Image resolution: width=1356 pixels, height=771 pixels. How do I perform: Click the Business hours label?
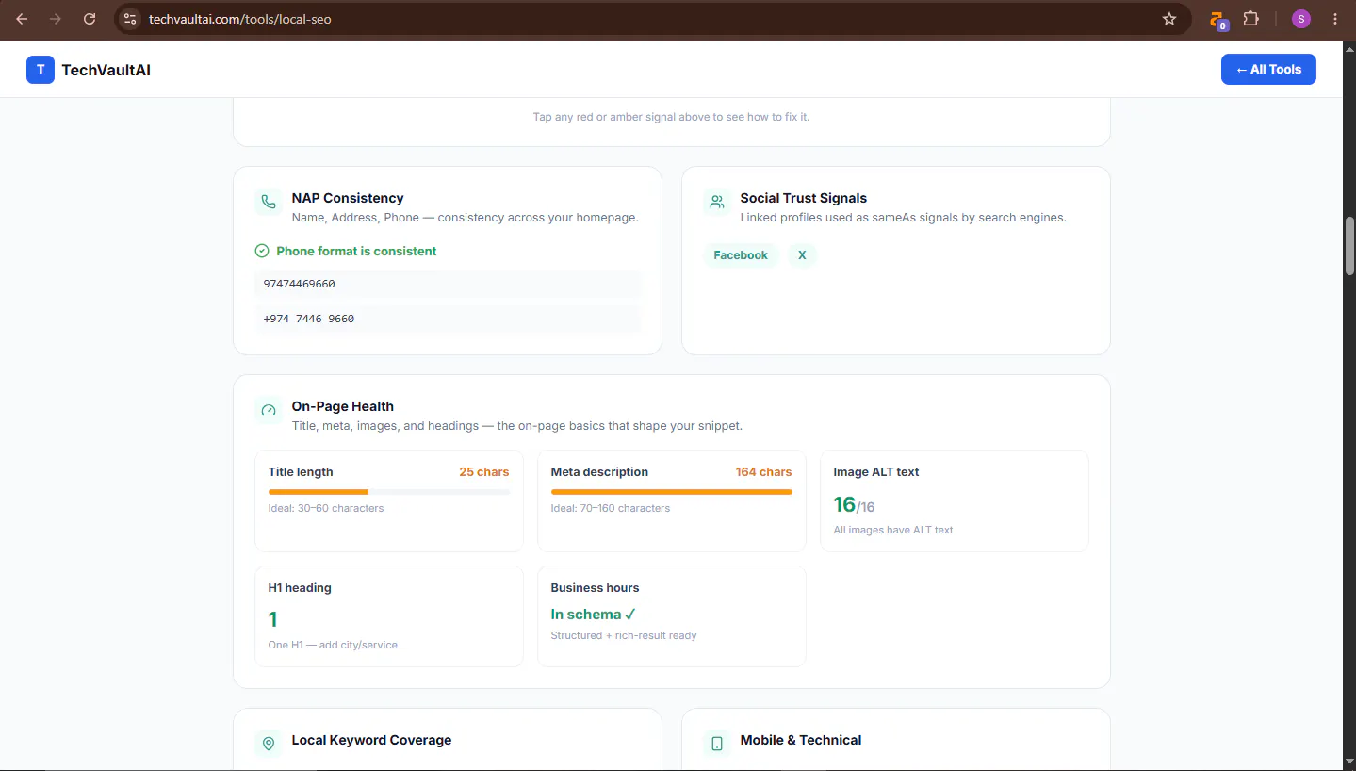click(596, 588)
